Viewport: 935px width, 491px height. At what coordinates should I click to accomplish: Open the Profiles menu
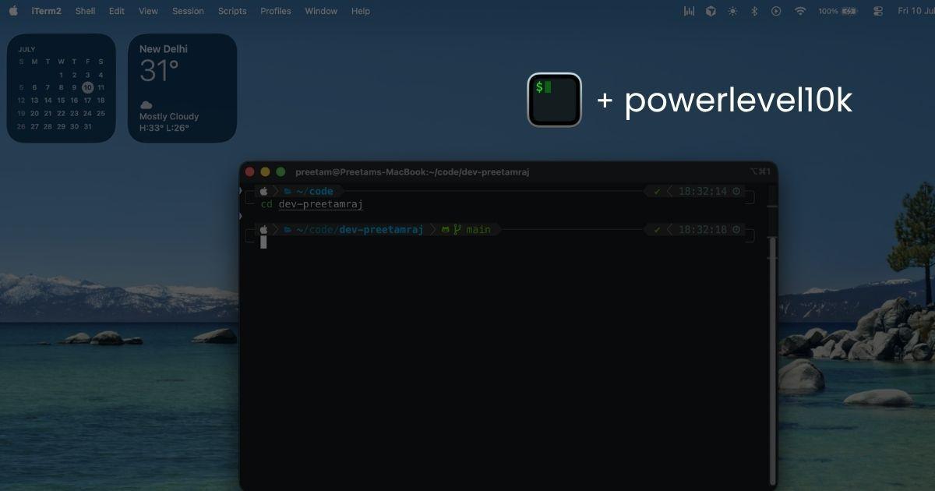click(276, 11)
